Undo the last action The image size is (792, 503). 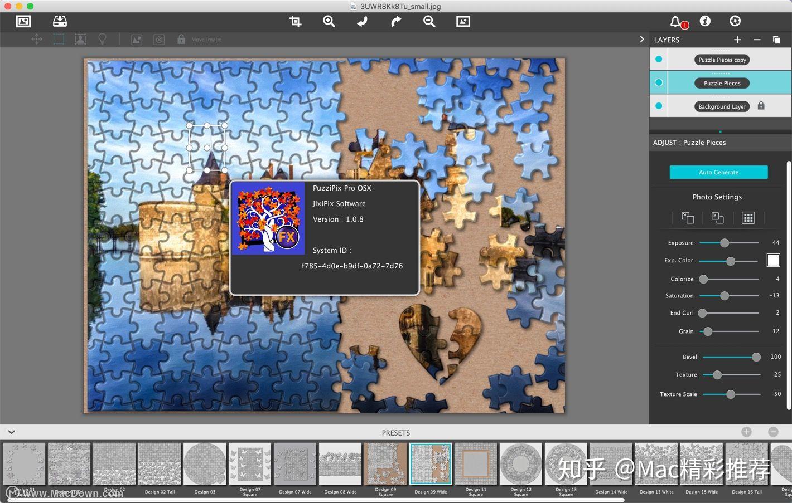point(363,21)
